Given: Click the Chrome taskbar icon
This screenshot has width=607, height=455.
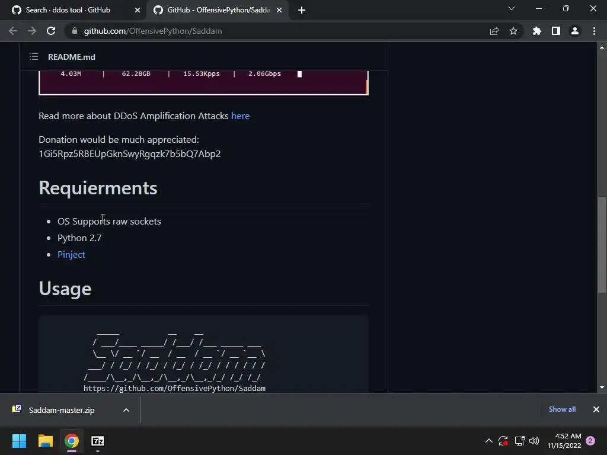Looking at the screenshot, I should tap(72, 441).
